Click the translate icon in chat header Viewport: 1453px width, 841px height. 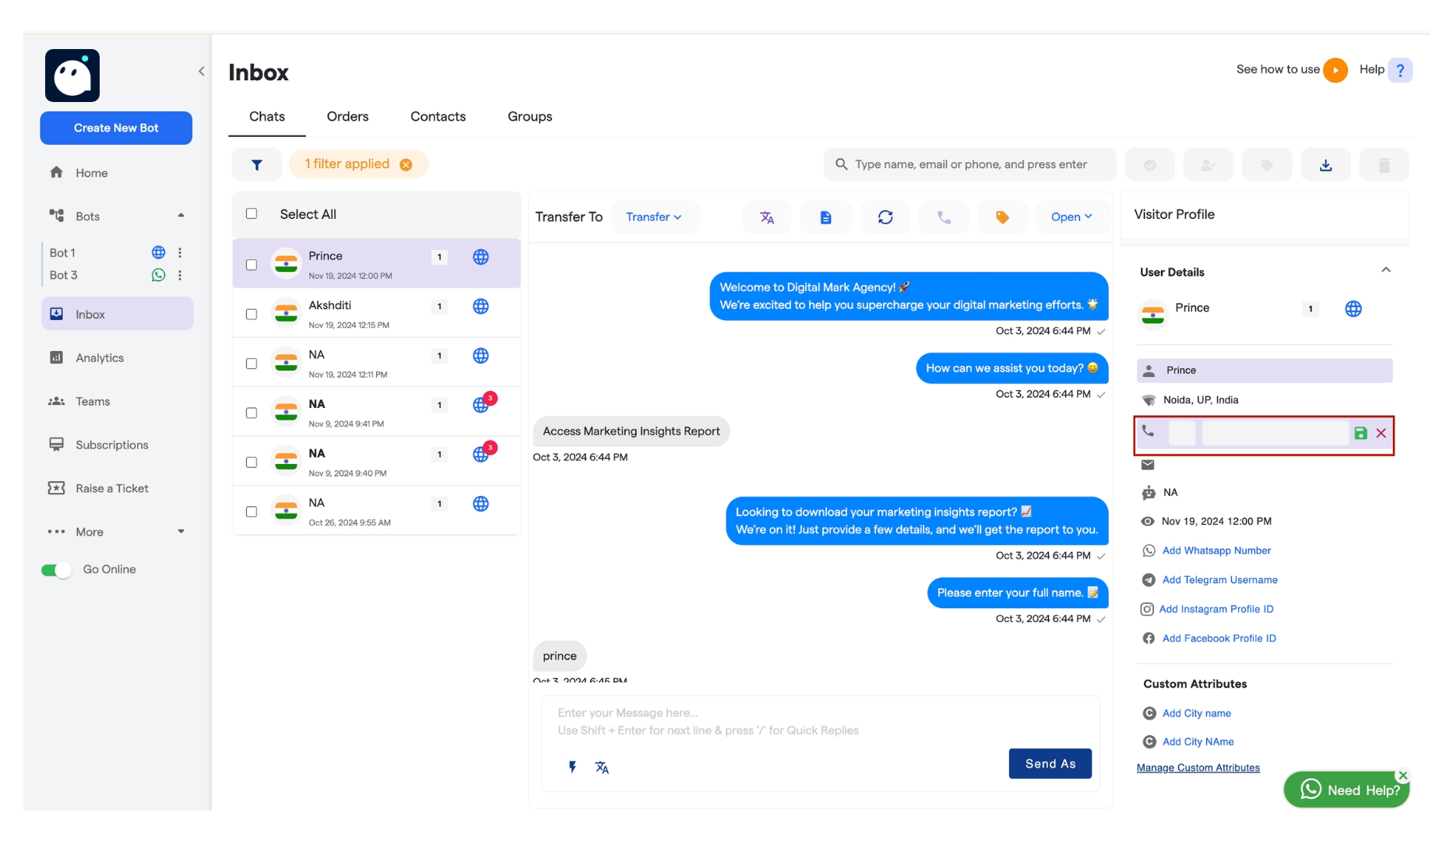[x=767, y=217]
